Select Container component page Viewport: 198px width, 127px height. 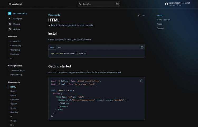point(15,100)
